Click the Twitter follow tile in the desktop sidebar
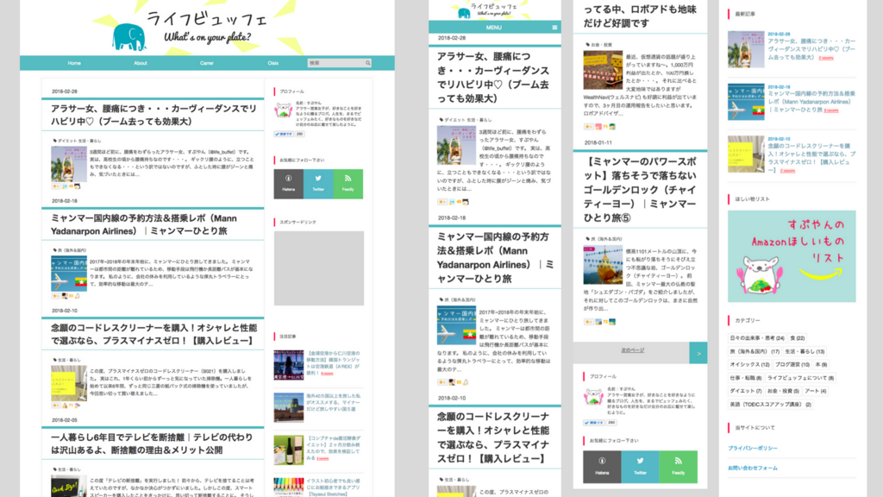The height and width of the screenshot is (497, 883). (x=318, y=184)
